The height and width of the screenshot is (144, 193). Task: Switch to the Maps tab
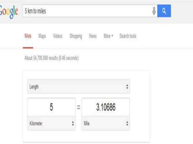coord(42,36)
